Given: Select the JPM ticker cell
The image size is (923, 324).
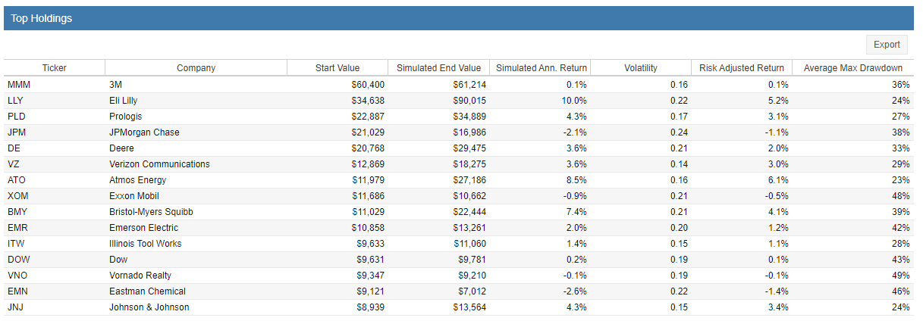Looking at the screenshot, I should tap(17, 132).
